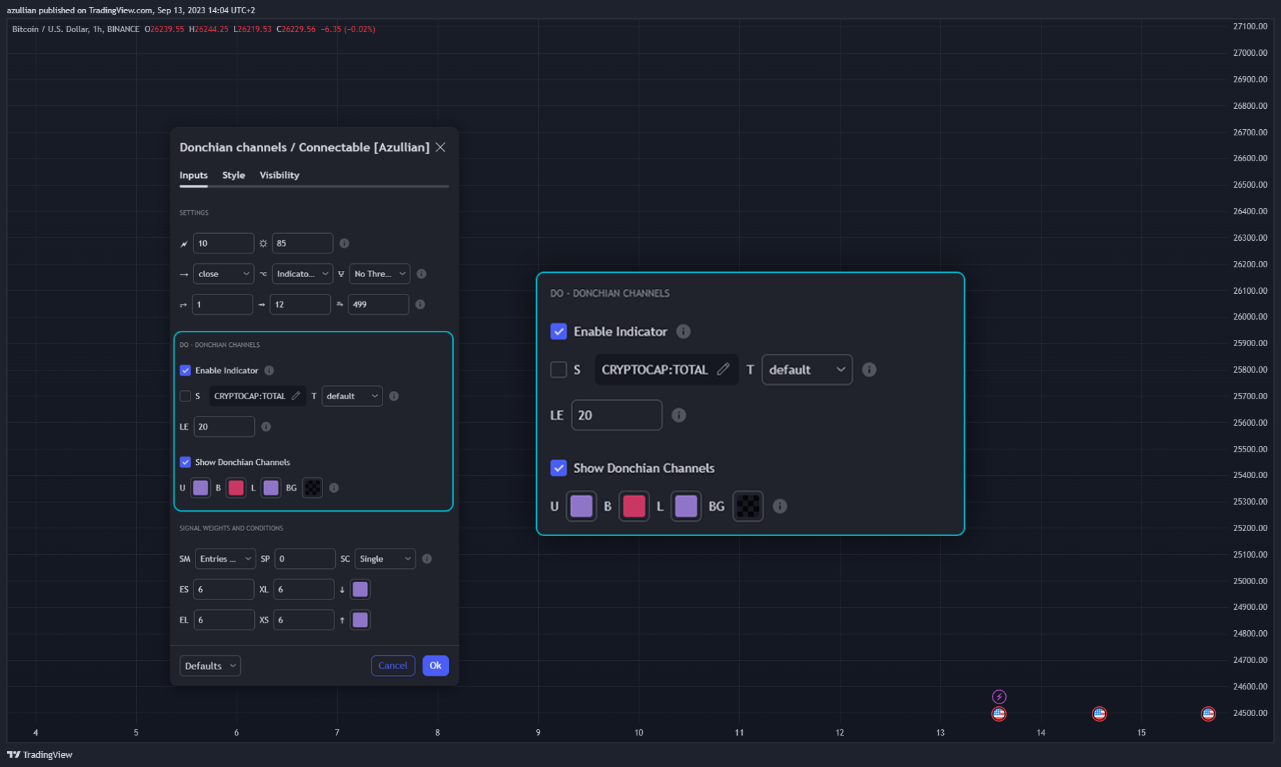Confirm settings with the Ok button
The width and height of the screenshot is (1281, 767).
[436, 666]
